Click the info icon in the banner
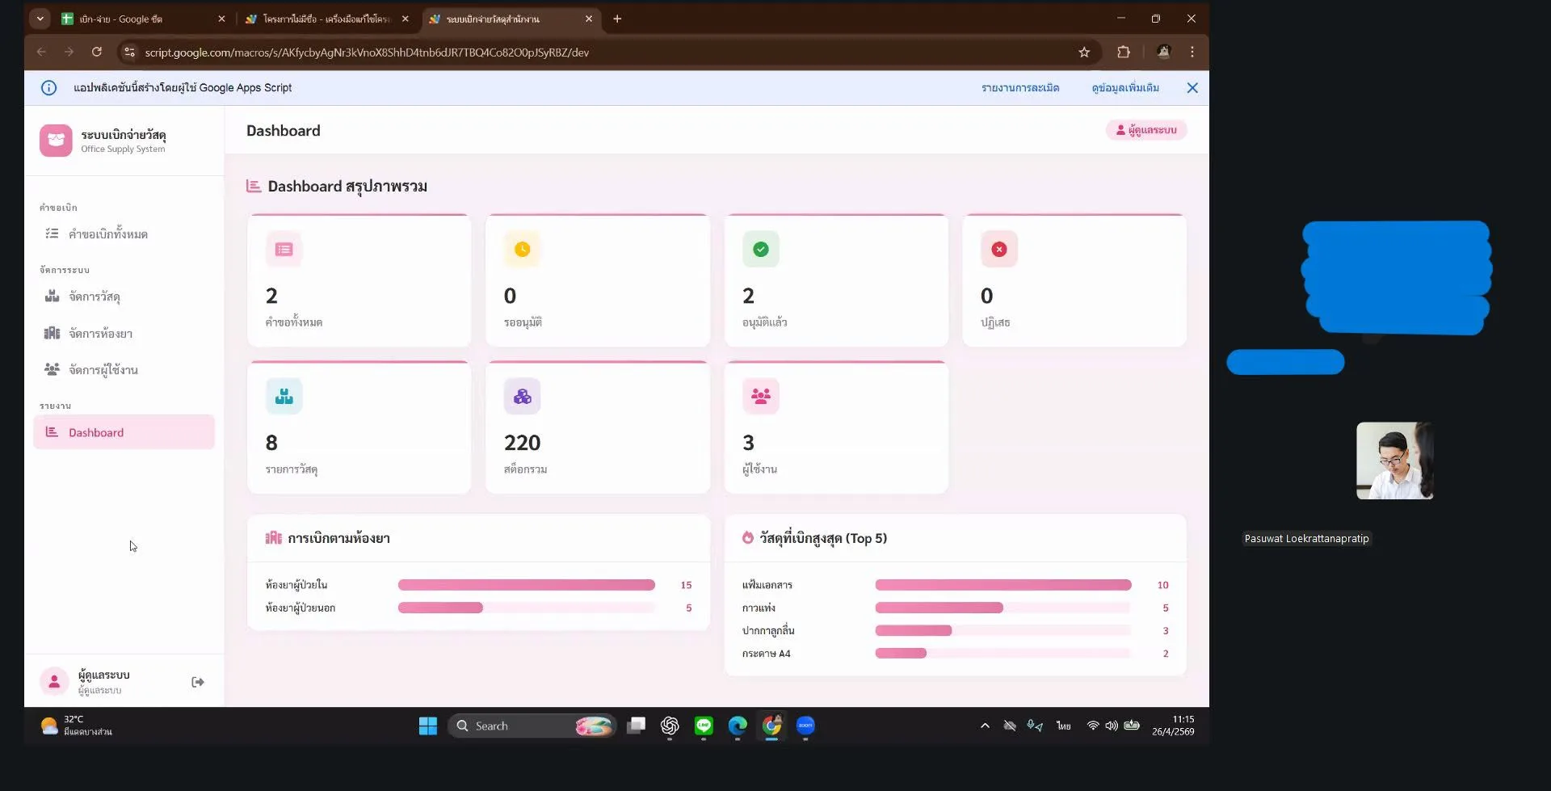1551x791 pixels. [x=48, y=88]
